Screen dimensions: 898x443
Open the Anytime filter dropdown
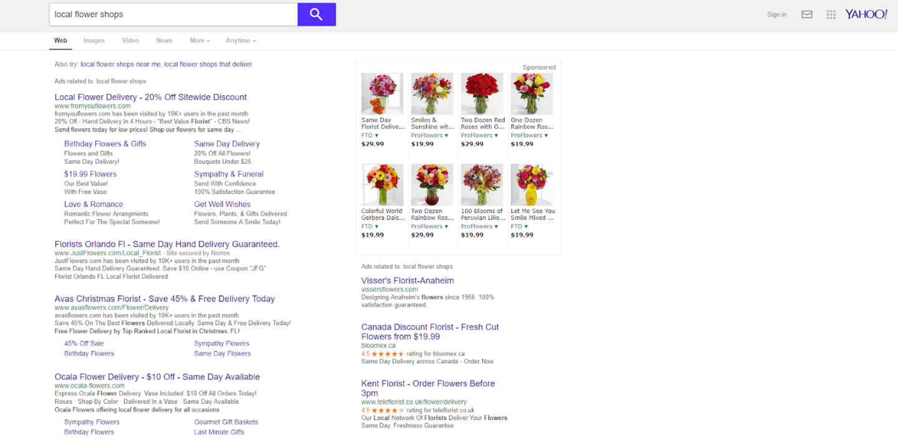(x=240, y=40)
